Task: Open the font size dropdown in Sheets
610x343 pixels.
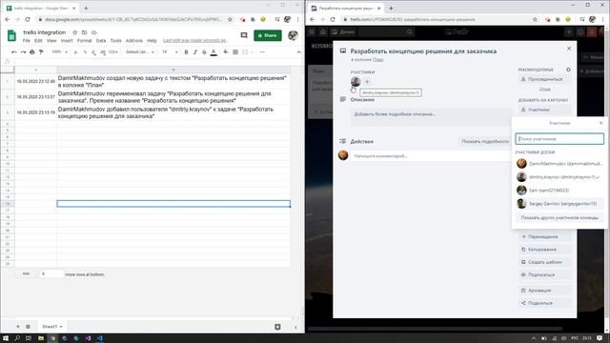Action: (170, 52)
